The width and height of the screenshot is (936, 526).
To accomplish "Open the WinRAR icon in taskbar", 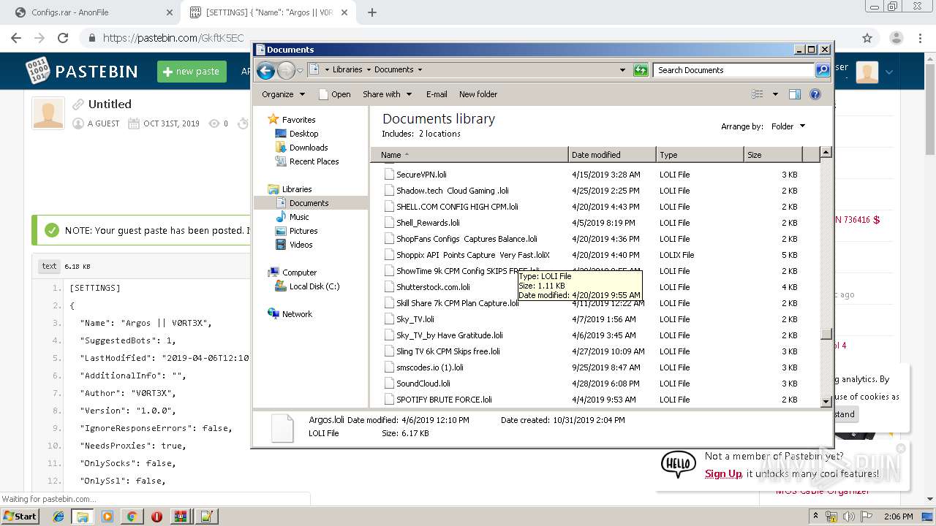I will tap(181, 517).
